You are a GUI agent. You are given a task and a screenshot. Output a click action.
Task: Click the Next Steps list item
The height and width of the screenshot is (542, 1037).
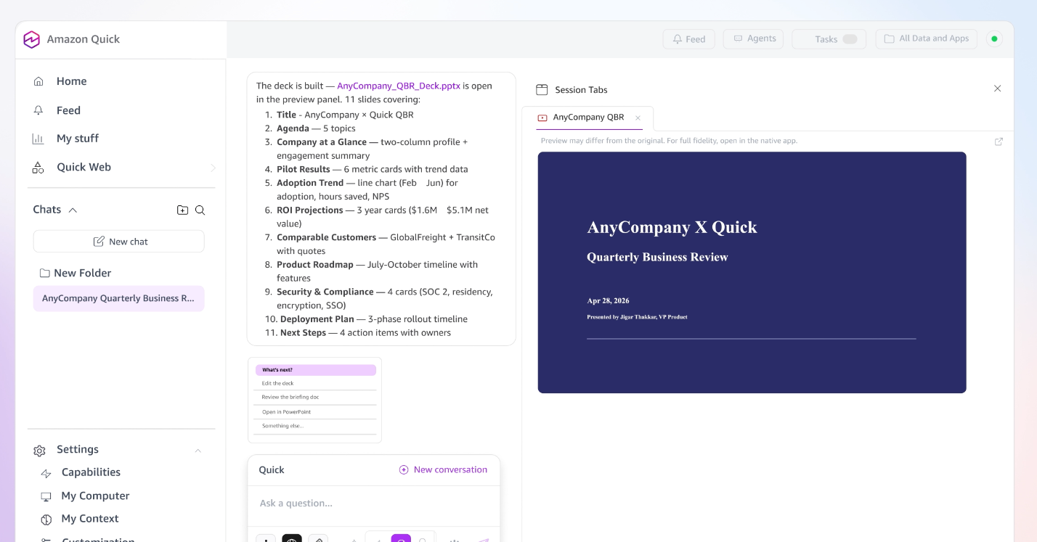click(365, 333)
